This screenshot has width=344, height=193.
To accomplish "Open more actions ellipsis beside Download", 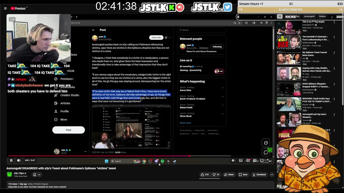I will pos(272,175).
